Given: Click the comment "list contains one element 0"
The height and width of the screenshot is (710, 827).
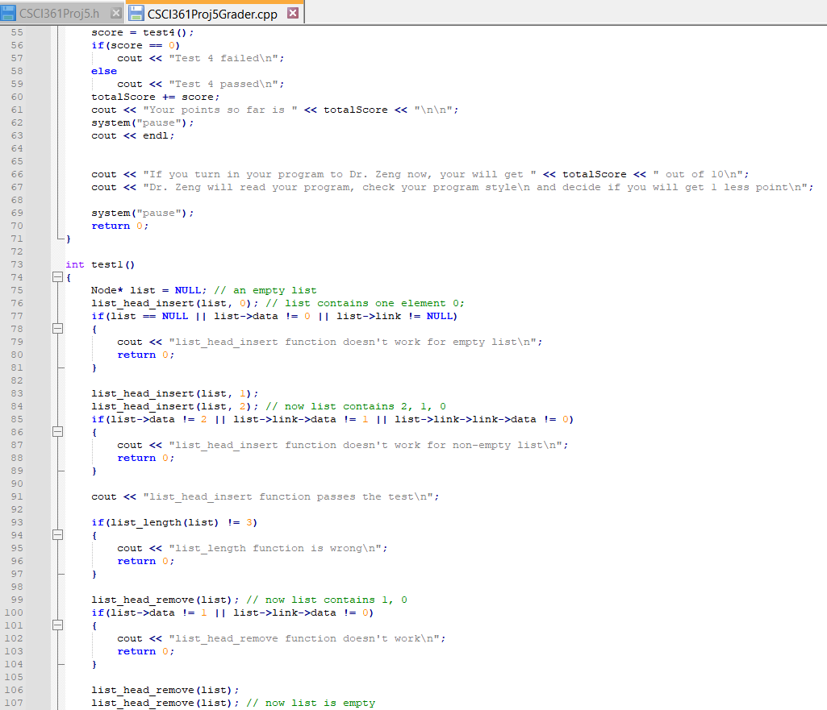Looking at the screenshot, I should click(365, 303).
